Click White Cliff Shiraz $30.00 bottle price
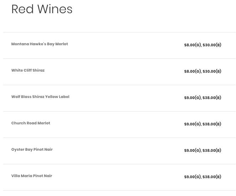Viewport: 236px width, 196px height. pyautogui.click(x=212, y=72)
